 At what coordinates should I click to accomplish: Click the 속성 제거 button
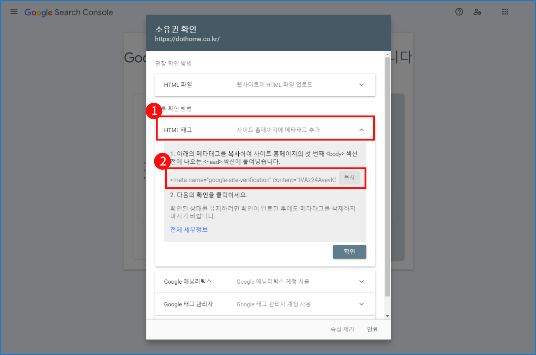pyautogui.click(x=342, y=329)
